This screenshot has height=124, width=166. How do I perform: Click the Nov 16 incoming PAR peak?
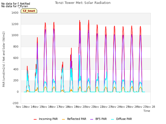pyautogui.click(x=45, y=23)
